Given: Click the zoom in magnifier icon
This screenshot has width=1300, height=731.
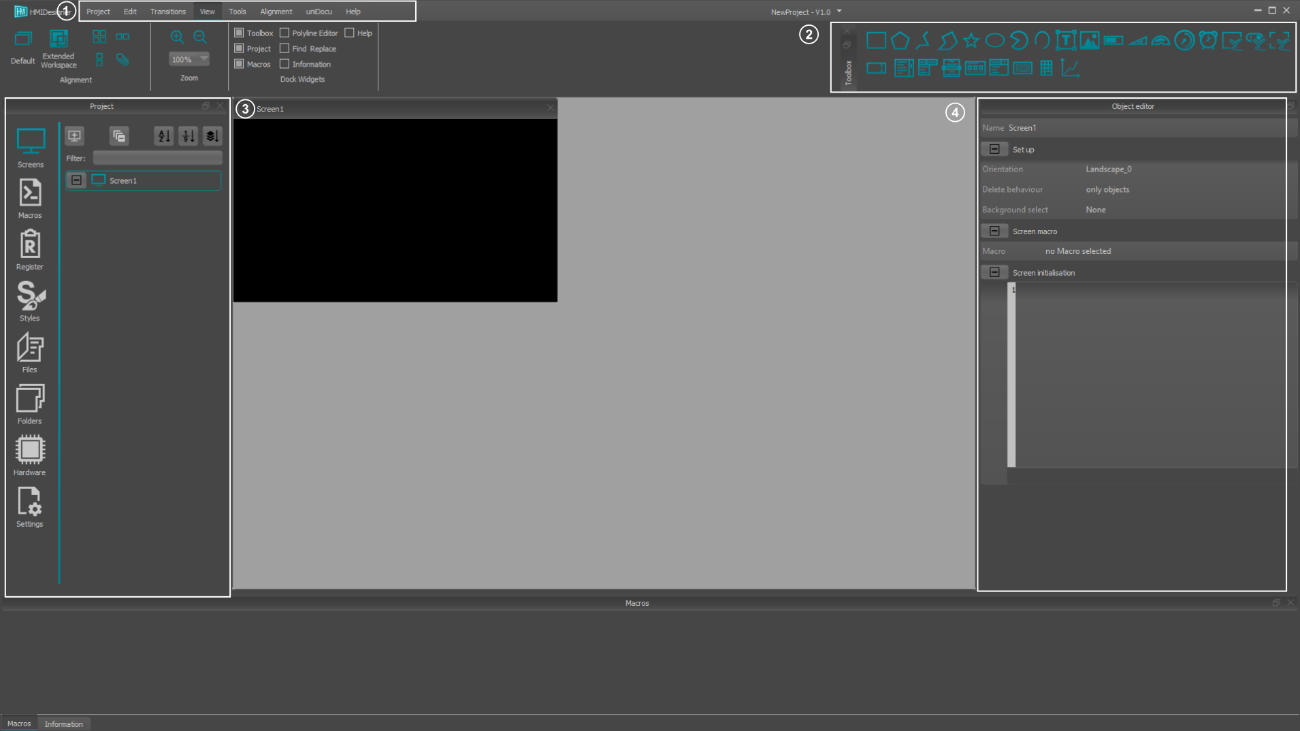Looking at the screenshot, I should pos(177,37).
